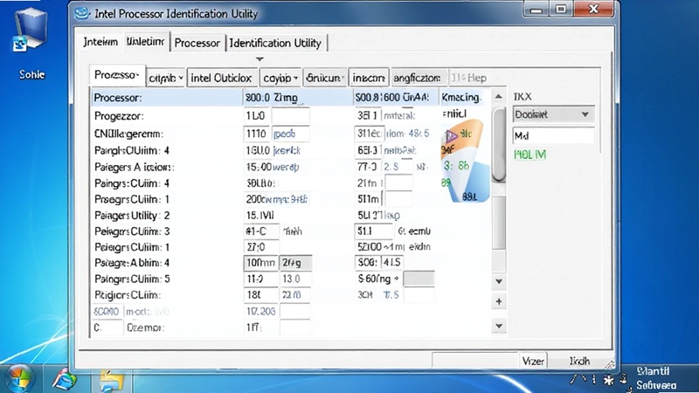Viewport: 699px width, 393px height.
Task: Open the coyibp dropdown
Action: (x=280, y=78)
